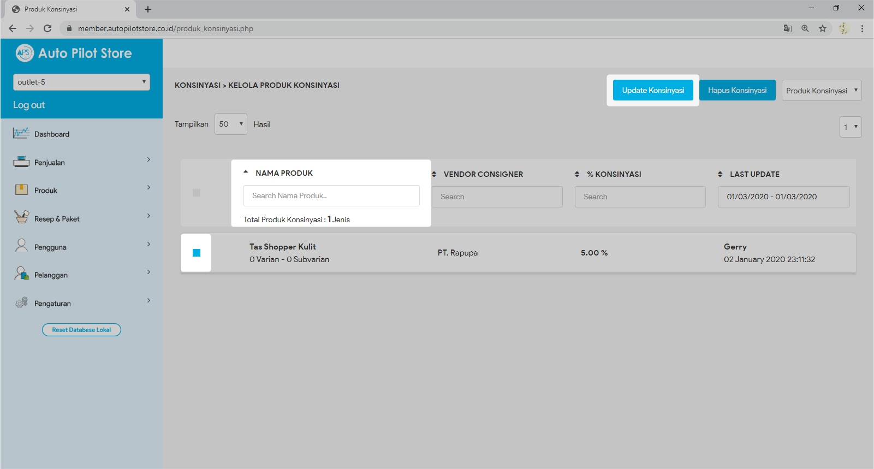
Task: Click the Resep & Paket mortar icon
Action: (21, 217)
